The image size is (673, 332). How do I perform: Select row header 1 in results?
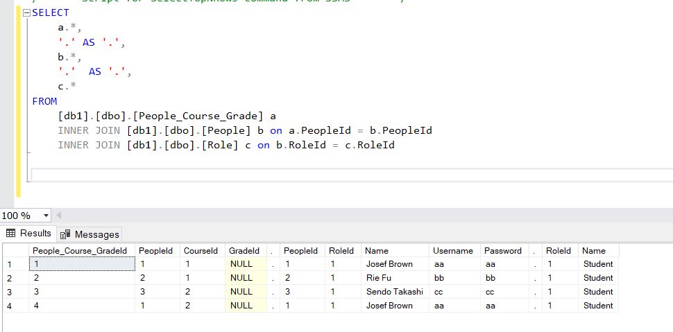click(x=16, y=264)
